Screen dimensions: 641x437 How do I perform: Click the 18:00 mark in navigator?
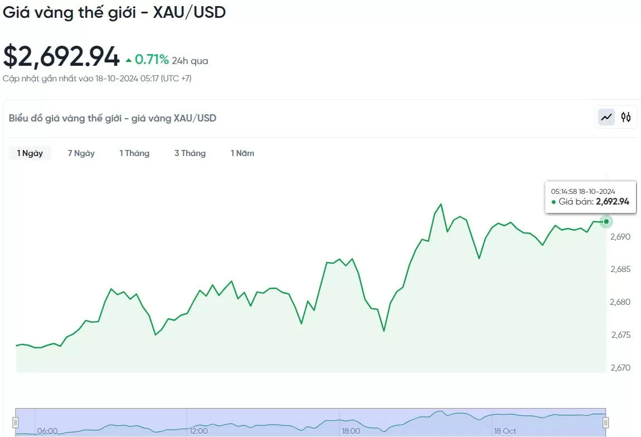[x=351, y=431]
